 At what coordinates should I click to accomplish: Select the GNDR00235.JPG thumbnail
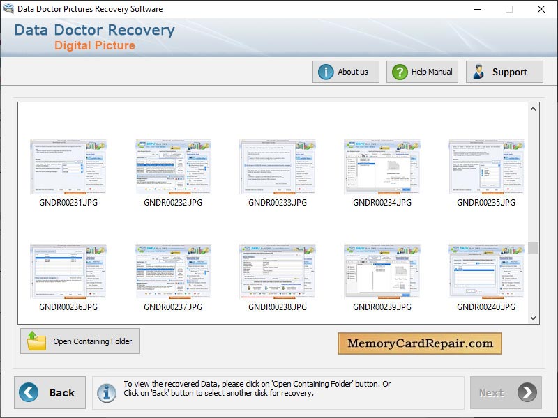click(488, 166)
